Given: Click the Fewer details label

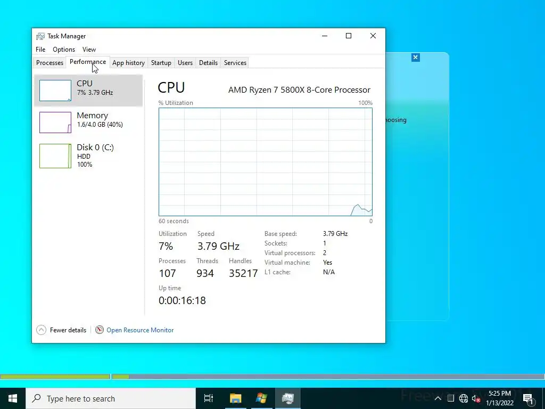Looking at the screenshot, I should click(x=68, y=330).
